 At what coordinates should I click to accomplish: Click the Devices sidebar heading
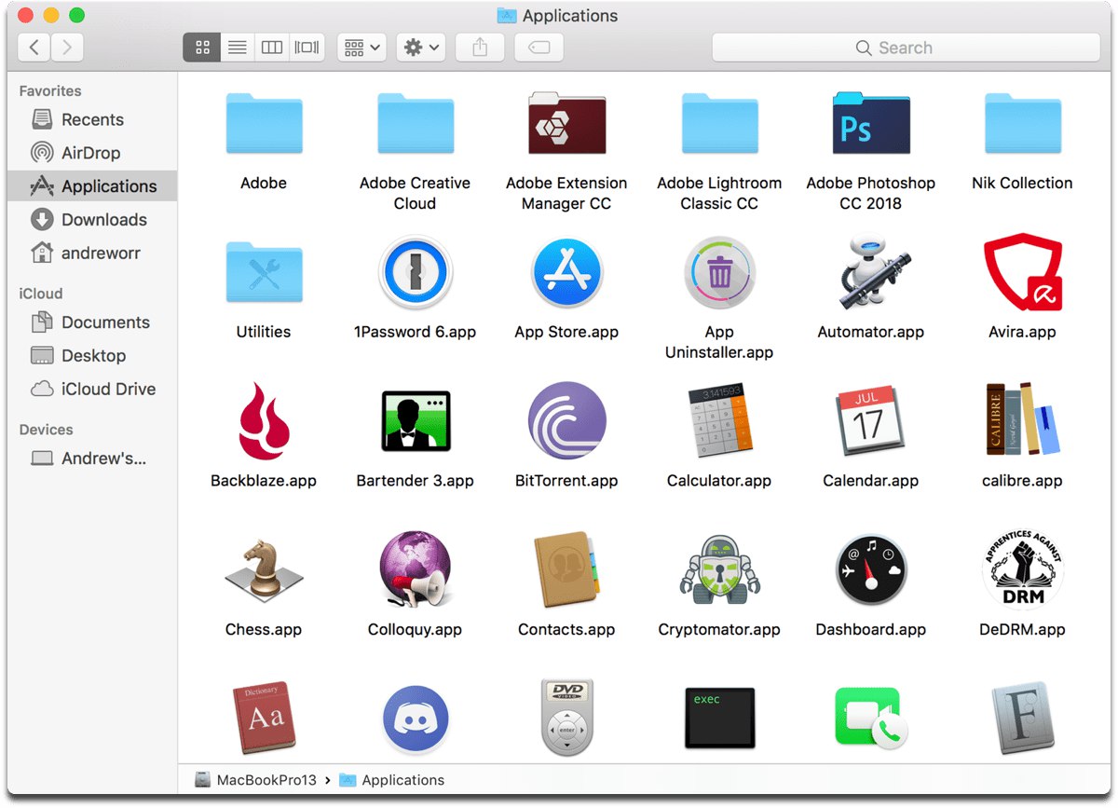click(x=46, y=430)
